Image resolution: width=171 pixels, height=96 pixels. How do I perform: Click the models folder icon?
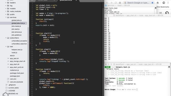8,9
